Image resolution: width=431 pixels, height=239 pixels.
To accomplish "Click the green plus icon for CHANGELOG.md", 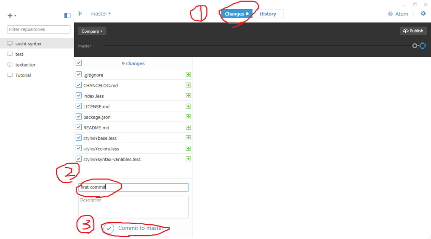I will point(188,85).
